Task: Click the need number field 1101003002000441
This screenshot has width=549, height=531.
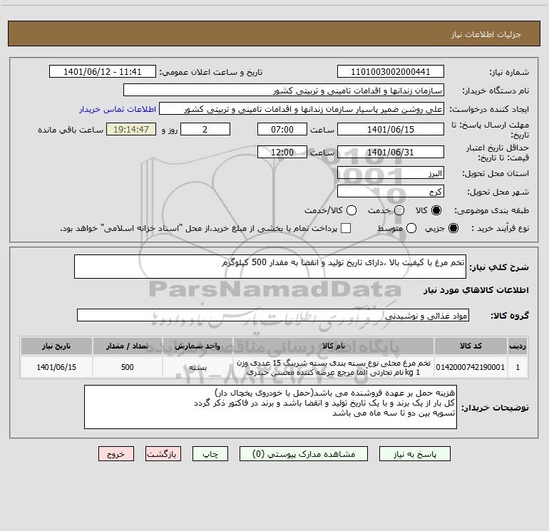Action: 391,71
